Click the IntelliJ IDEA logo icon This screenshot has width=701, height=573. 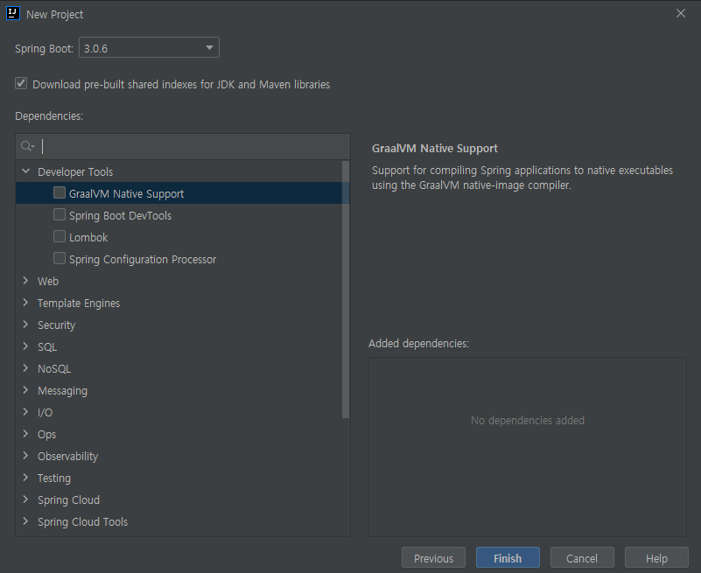tap(13, 13)
